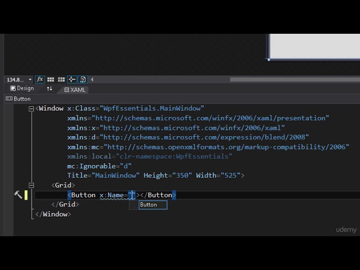The width and height of the screenshot is (360, 270).
Task: Click the markup-compatibility/2006 namespace URL
Action: click(226, 147)
